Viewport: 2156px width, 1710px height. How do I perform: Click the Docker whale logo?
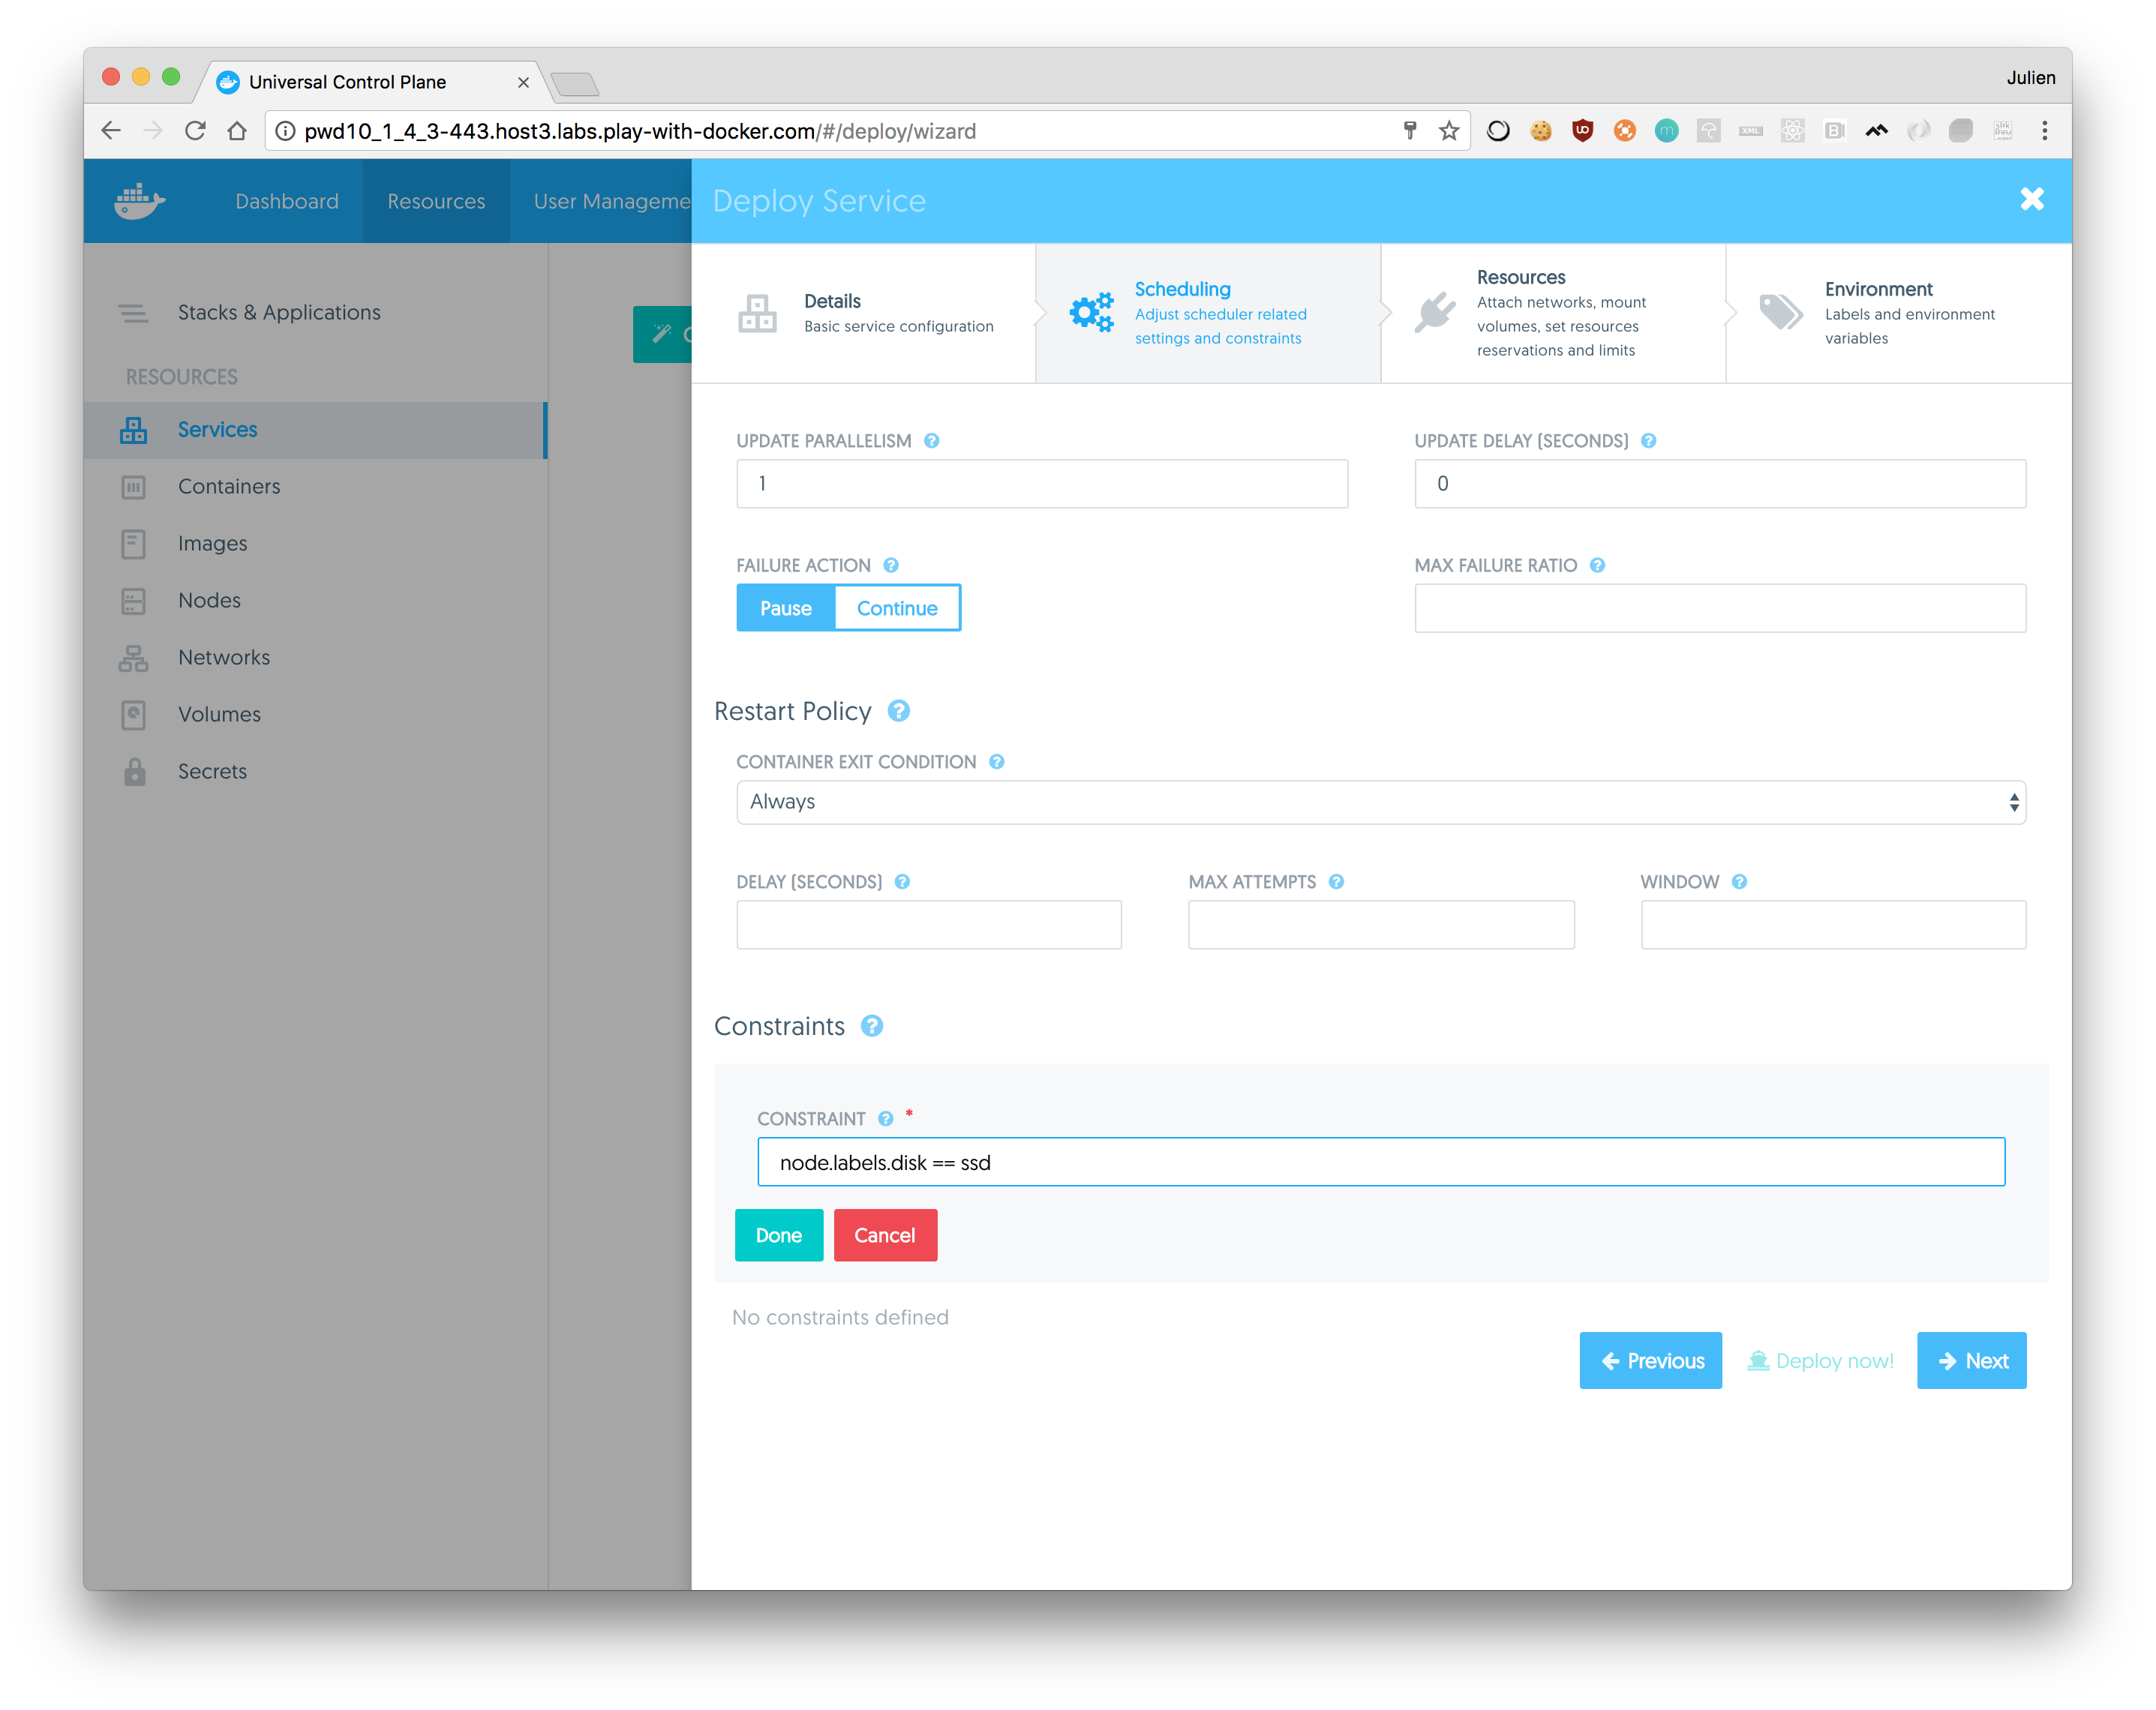tap(139, 201)
